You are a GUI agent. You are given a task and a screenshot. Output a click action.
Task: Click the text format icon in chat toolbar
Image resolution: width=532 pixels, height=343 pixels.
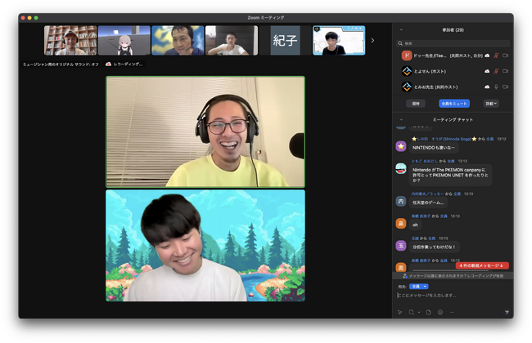(x=400, y=313)
